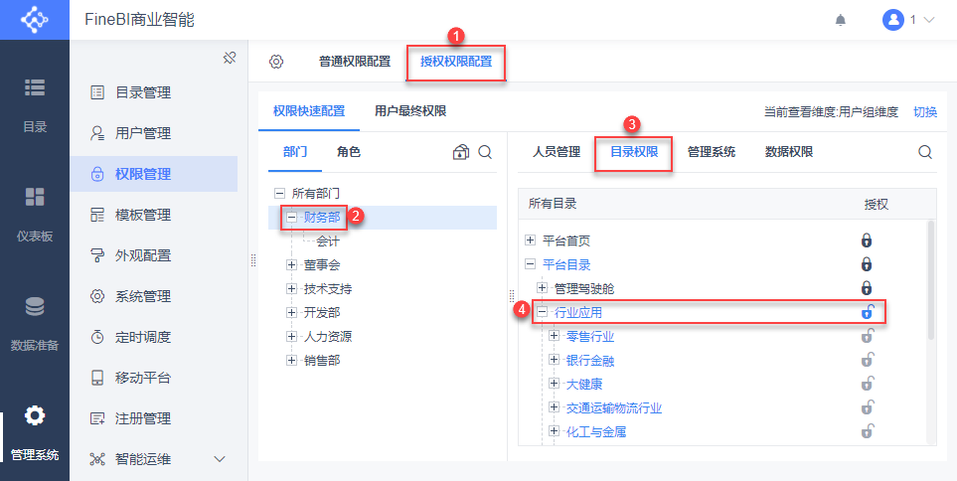Click the batch lock icon beside department search
This screenshot has width=957, height=481.
point(461,152)
